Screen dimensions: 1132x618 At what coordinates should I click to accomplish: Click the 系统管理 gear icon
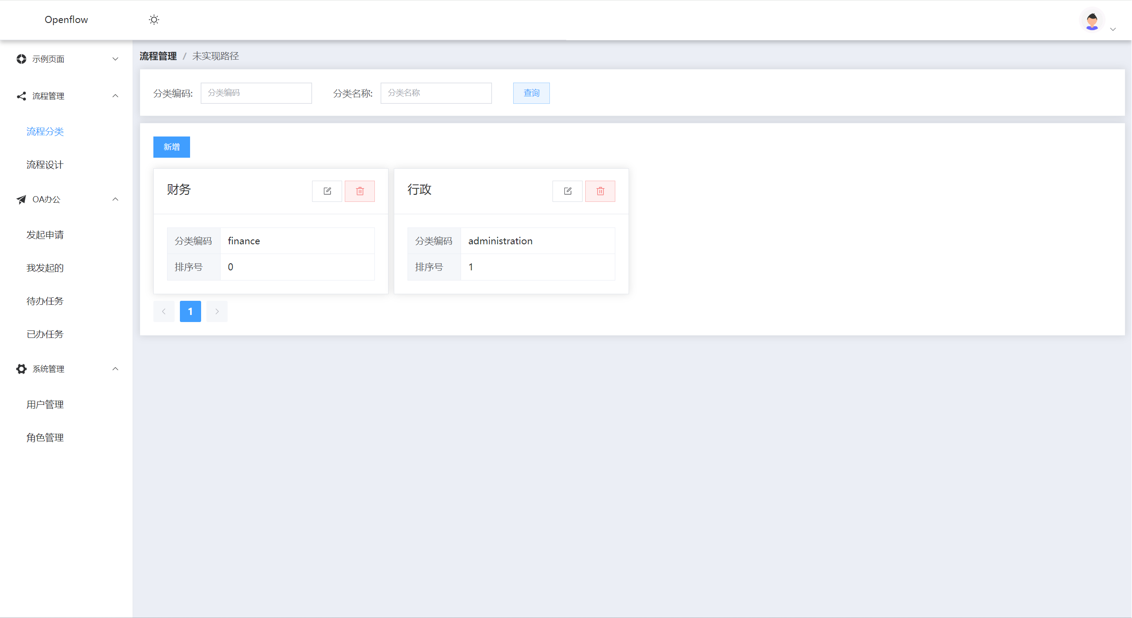[x=21, y=369]
